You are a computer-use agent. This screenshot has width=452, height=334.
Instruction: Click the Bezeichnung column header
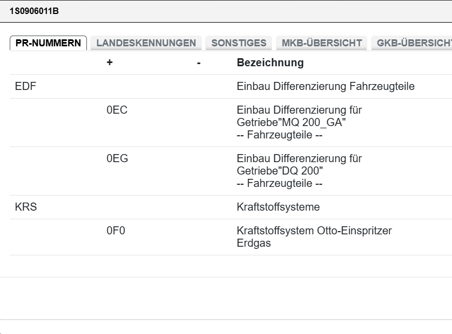click(x=270, y=63)
